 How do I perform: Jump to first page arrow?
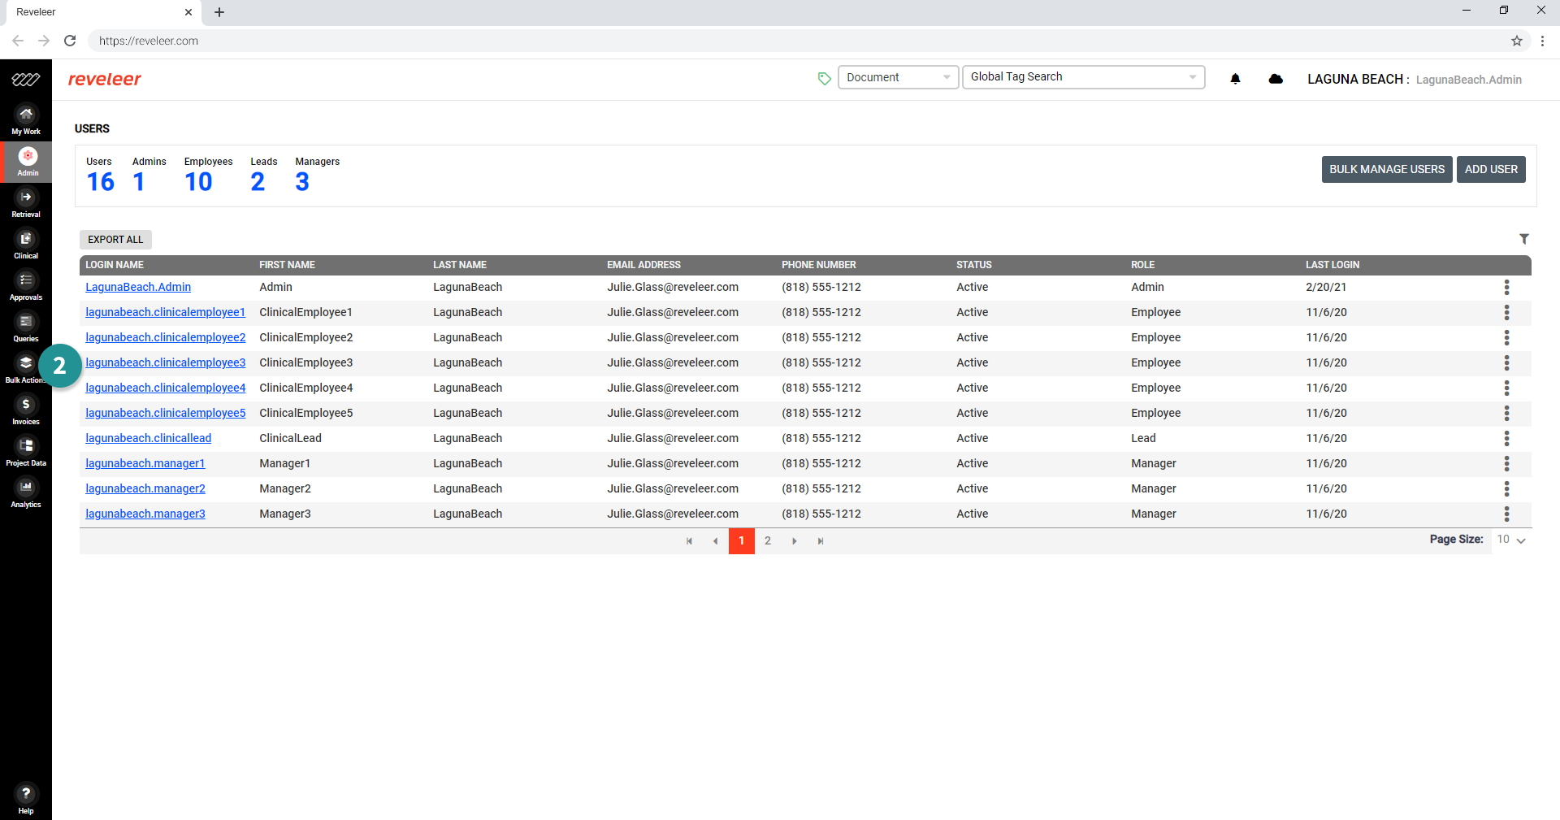[689, 541]
